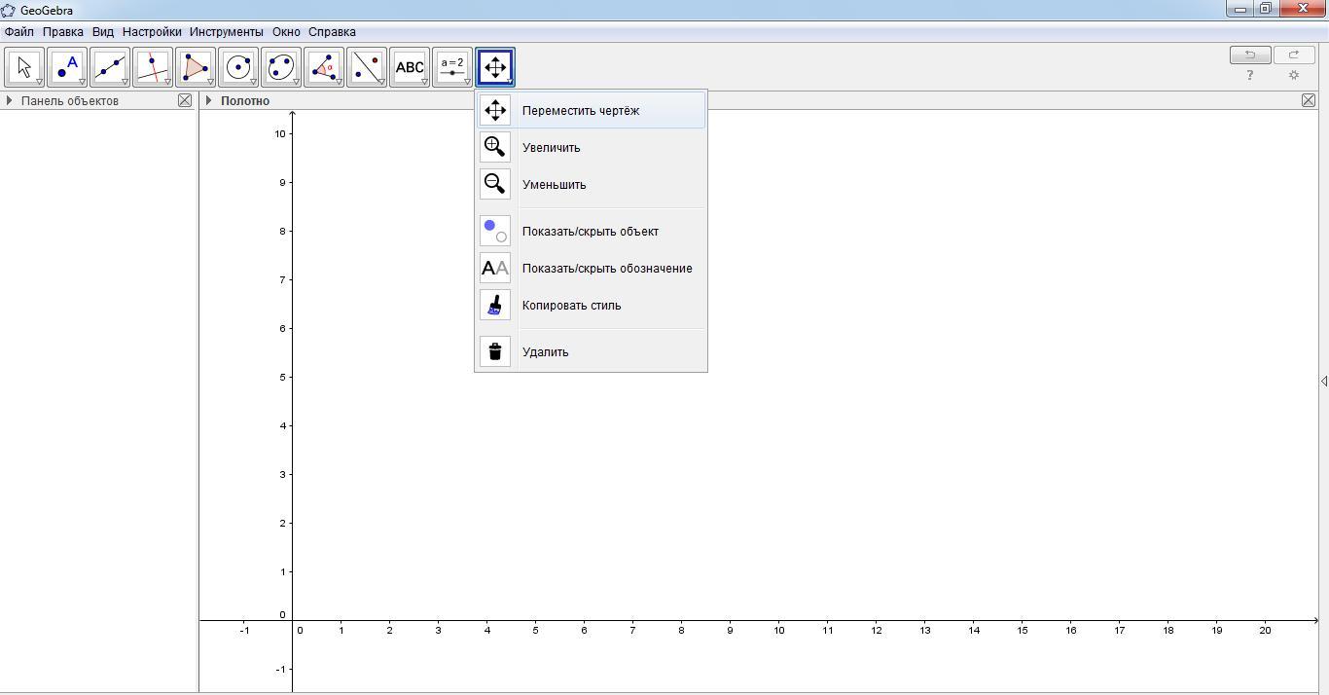This screenshot has height=695, width=1329.
Task: Select the a=2 slider tool
Action: click(x=452, y=67)
